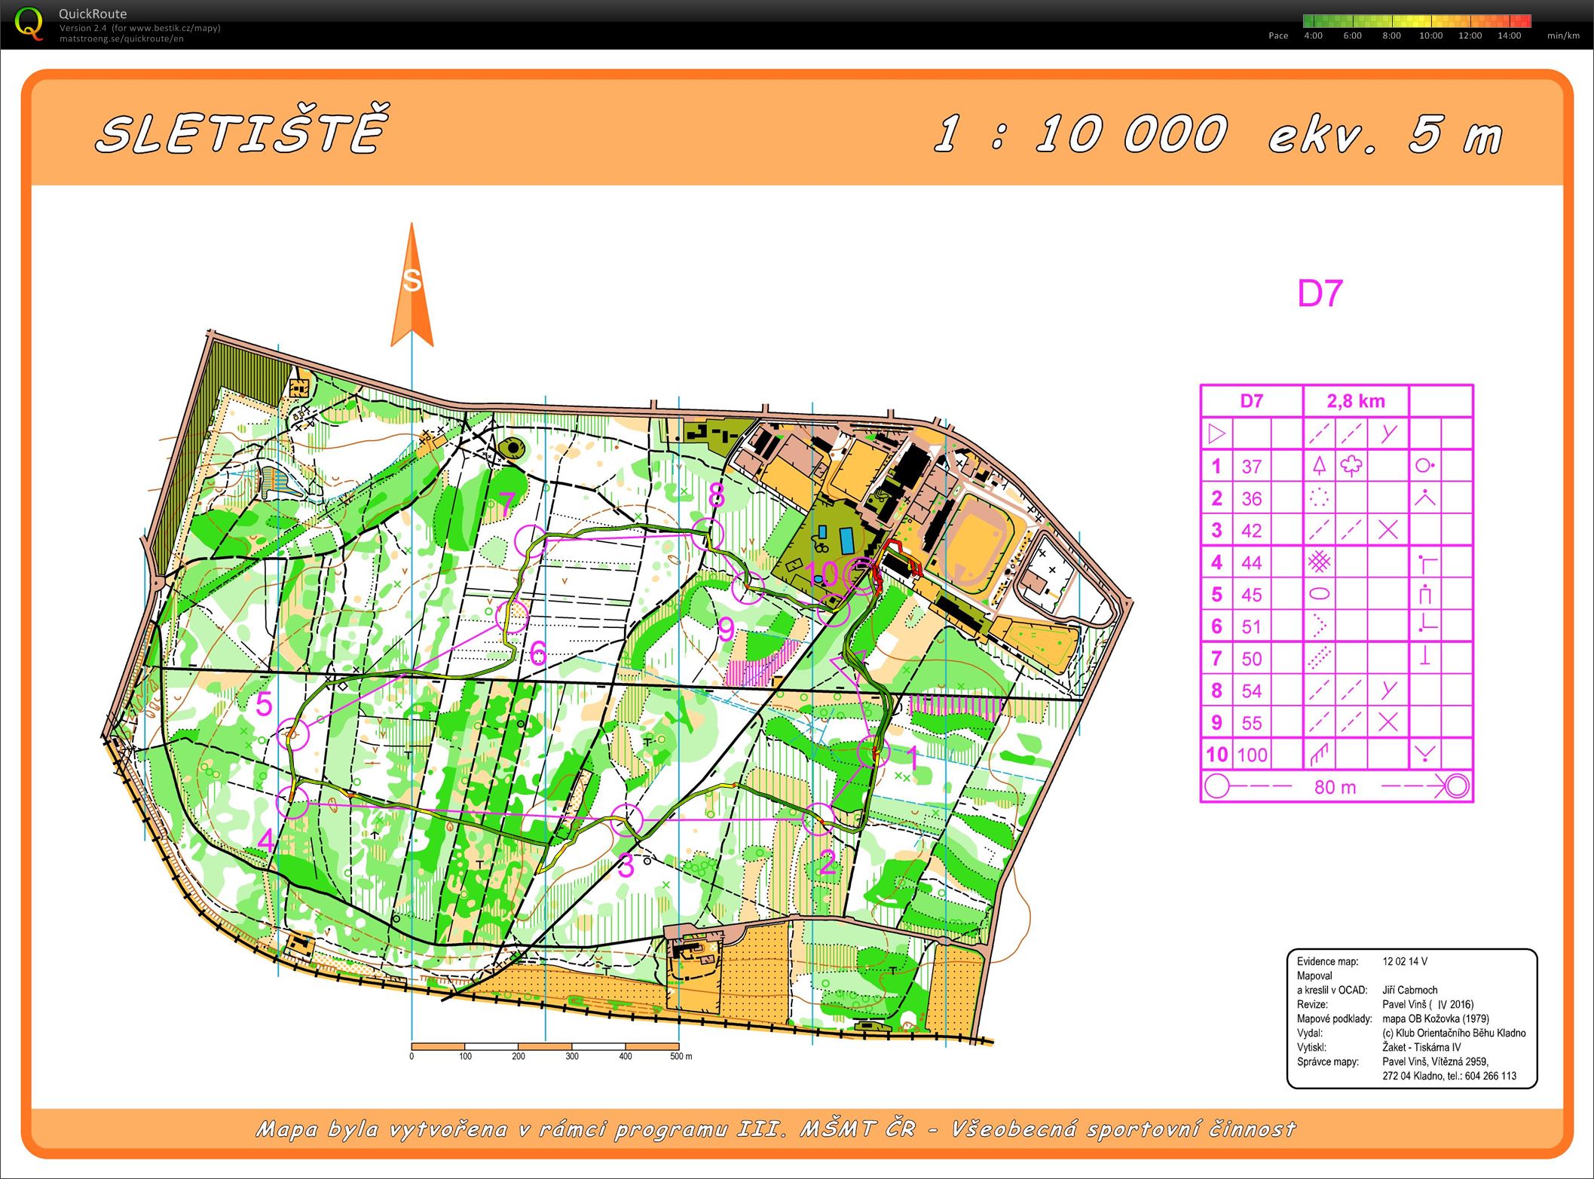Click the large magenta D7 course label
Viewport: 1594px width, 1179px height.
[x=1320, y=293]
